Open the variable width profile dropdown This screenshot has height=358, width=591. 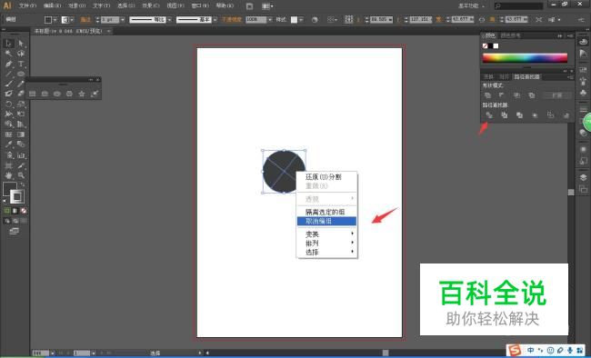(x=169, y=20)
